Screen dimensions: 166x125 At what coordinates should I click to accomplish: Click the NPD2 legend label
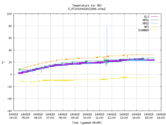pyautogui.click(x=146, y=23)
